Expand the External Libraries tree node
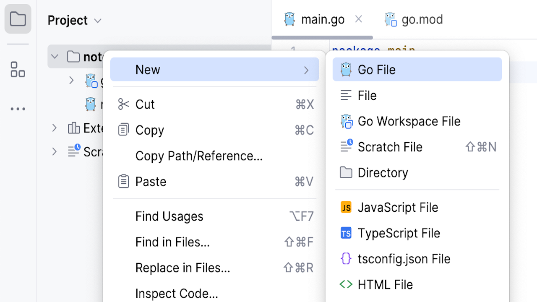 54,128
